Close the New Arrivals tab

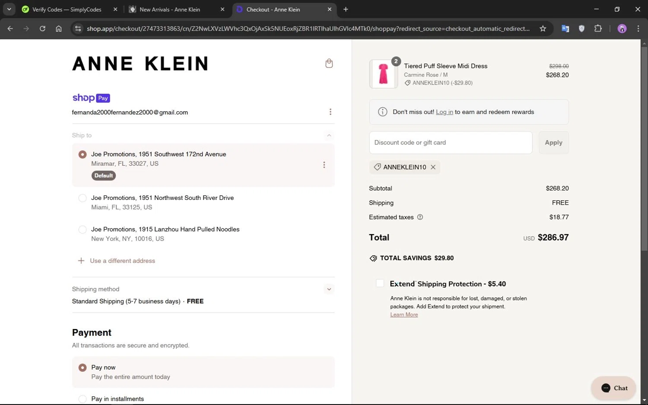tap(222, 9)
